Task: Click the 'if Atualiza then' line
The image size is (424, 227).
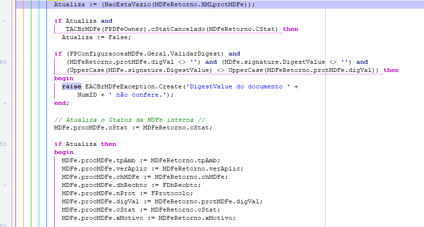Action: point(85,144)
